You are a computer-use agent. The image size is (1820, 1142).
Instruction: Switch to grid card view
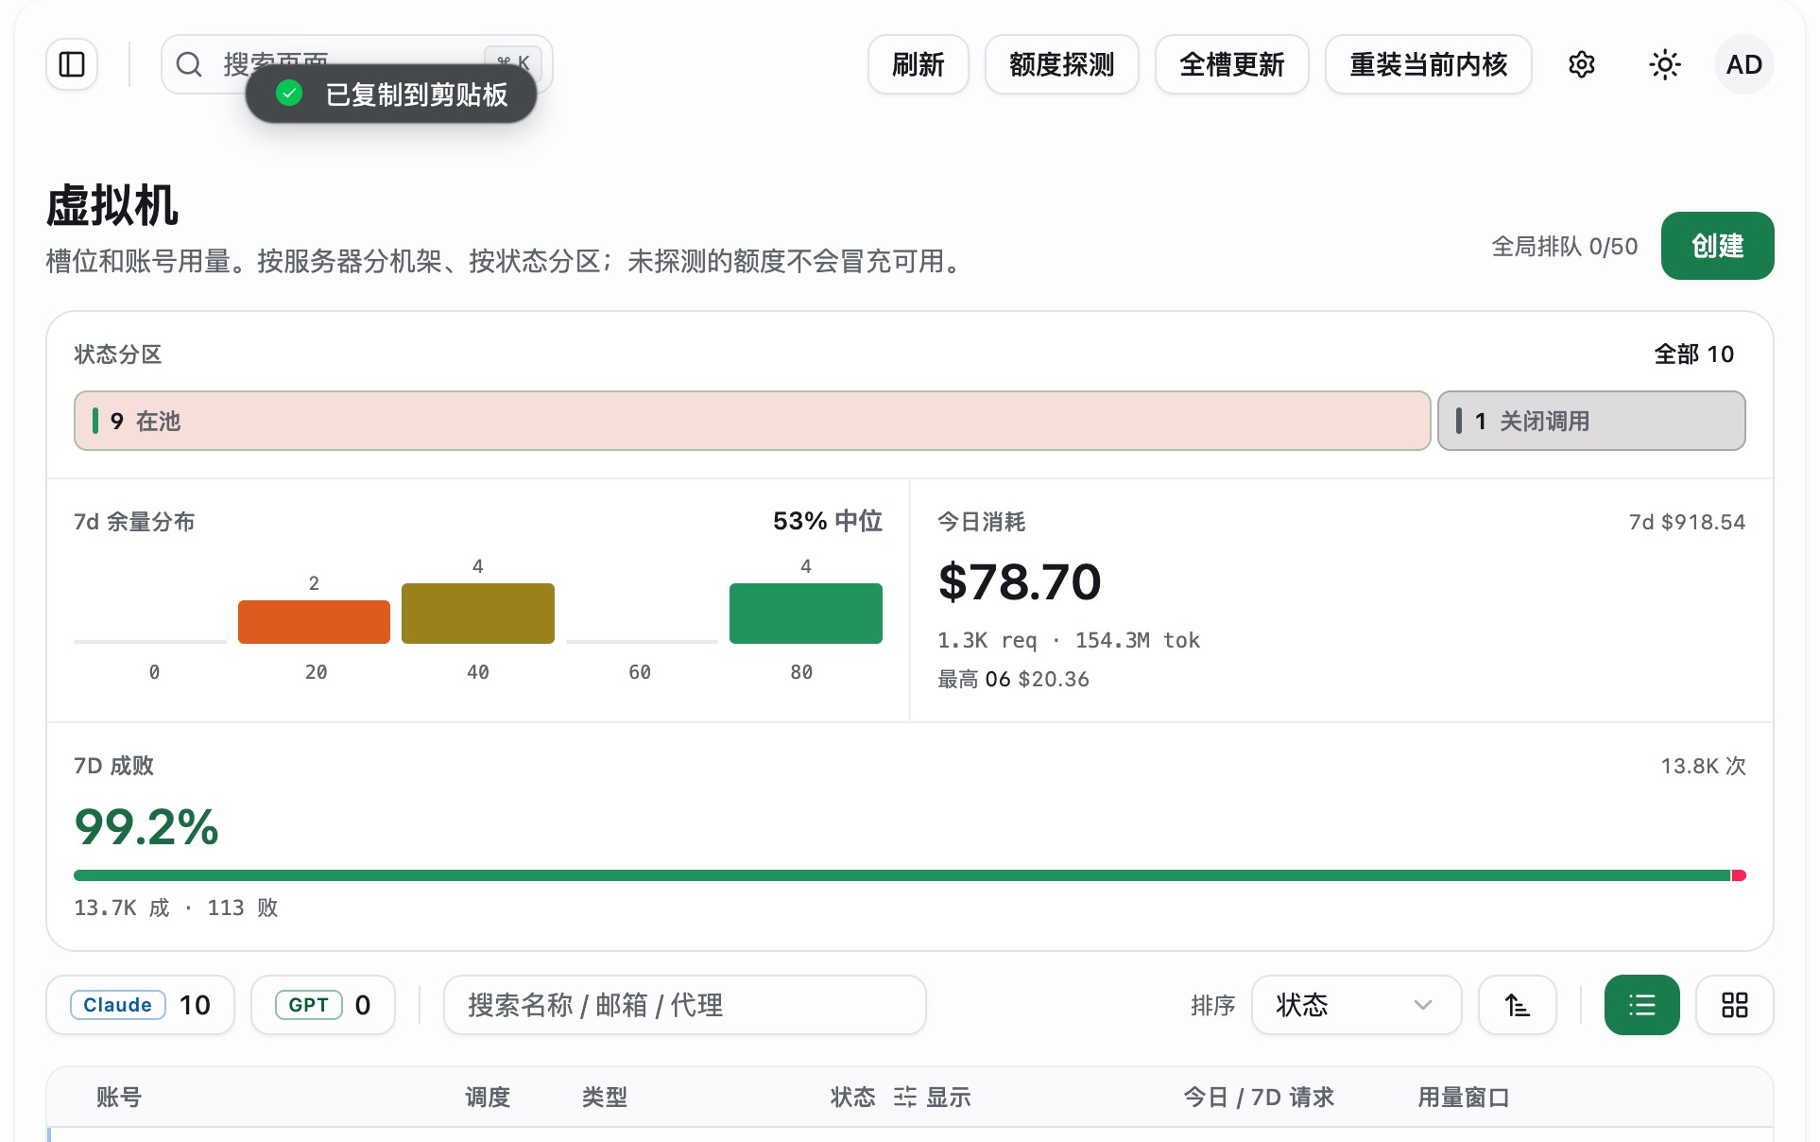[x=1735, y=1005]
